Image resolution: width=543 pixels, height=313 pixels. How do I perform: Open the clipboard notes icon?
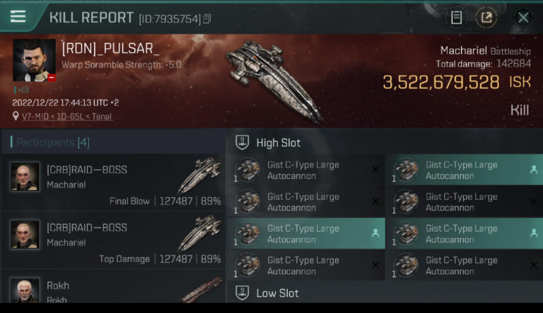coord(456,18)
